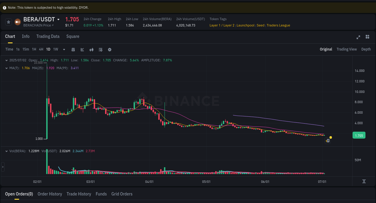Select the line chart style icon

click(x=82, y=49)
